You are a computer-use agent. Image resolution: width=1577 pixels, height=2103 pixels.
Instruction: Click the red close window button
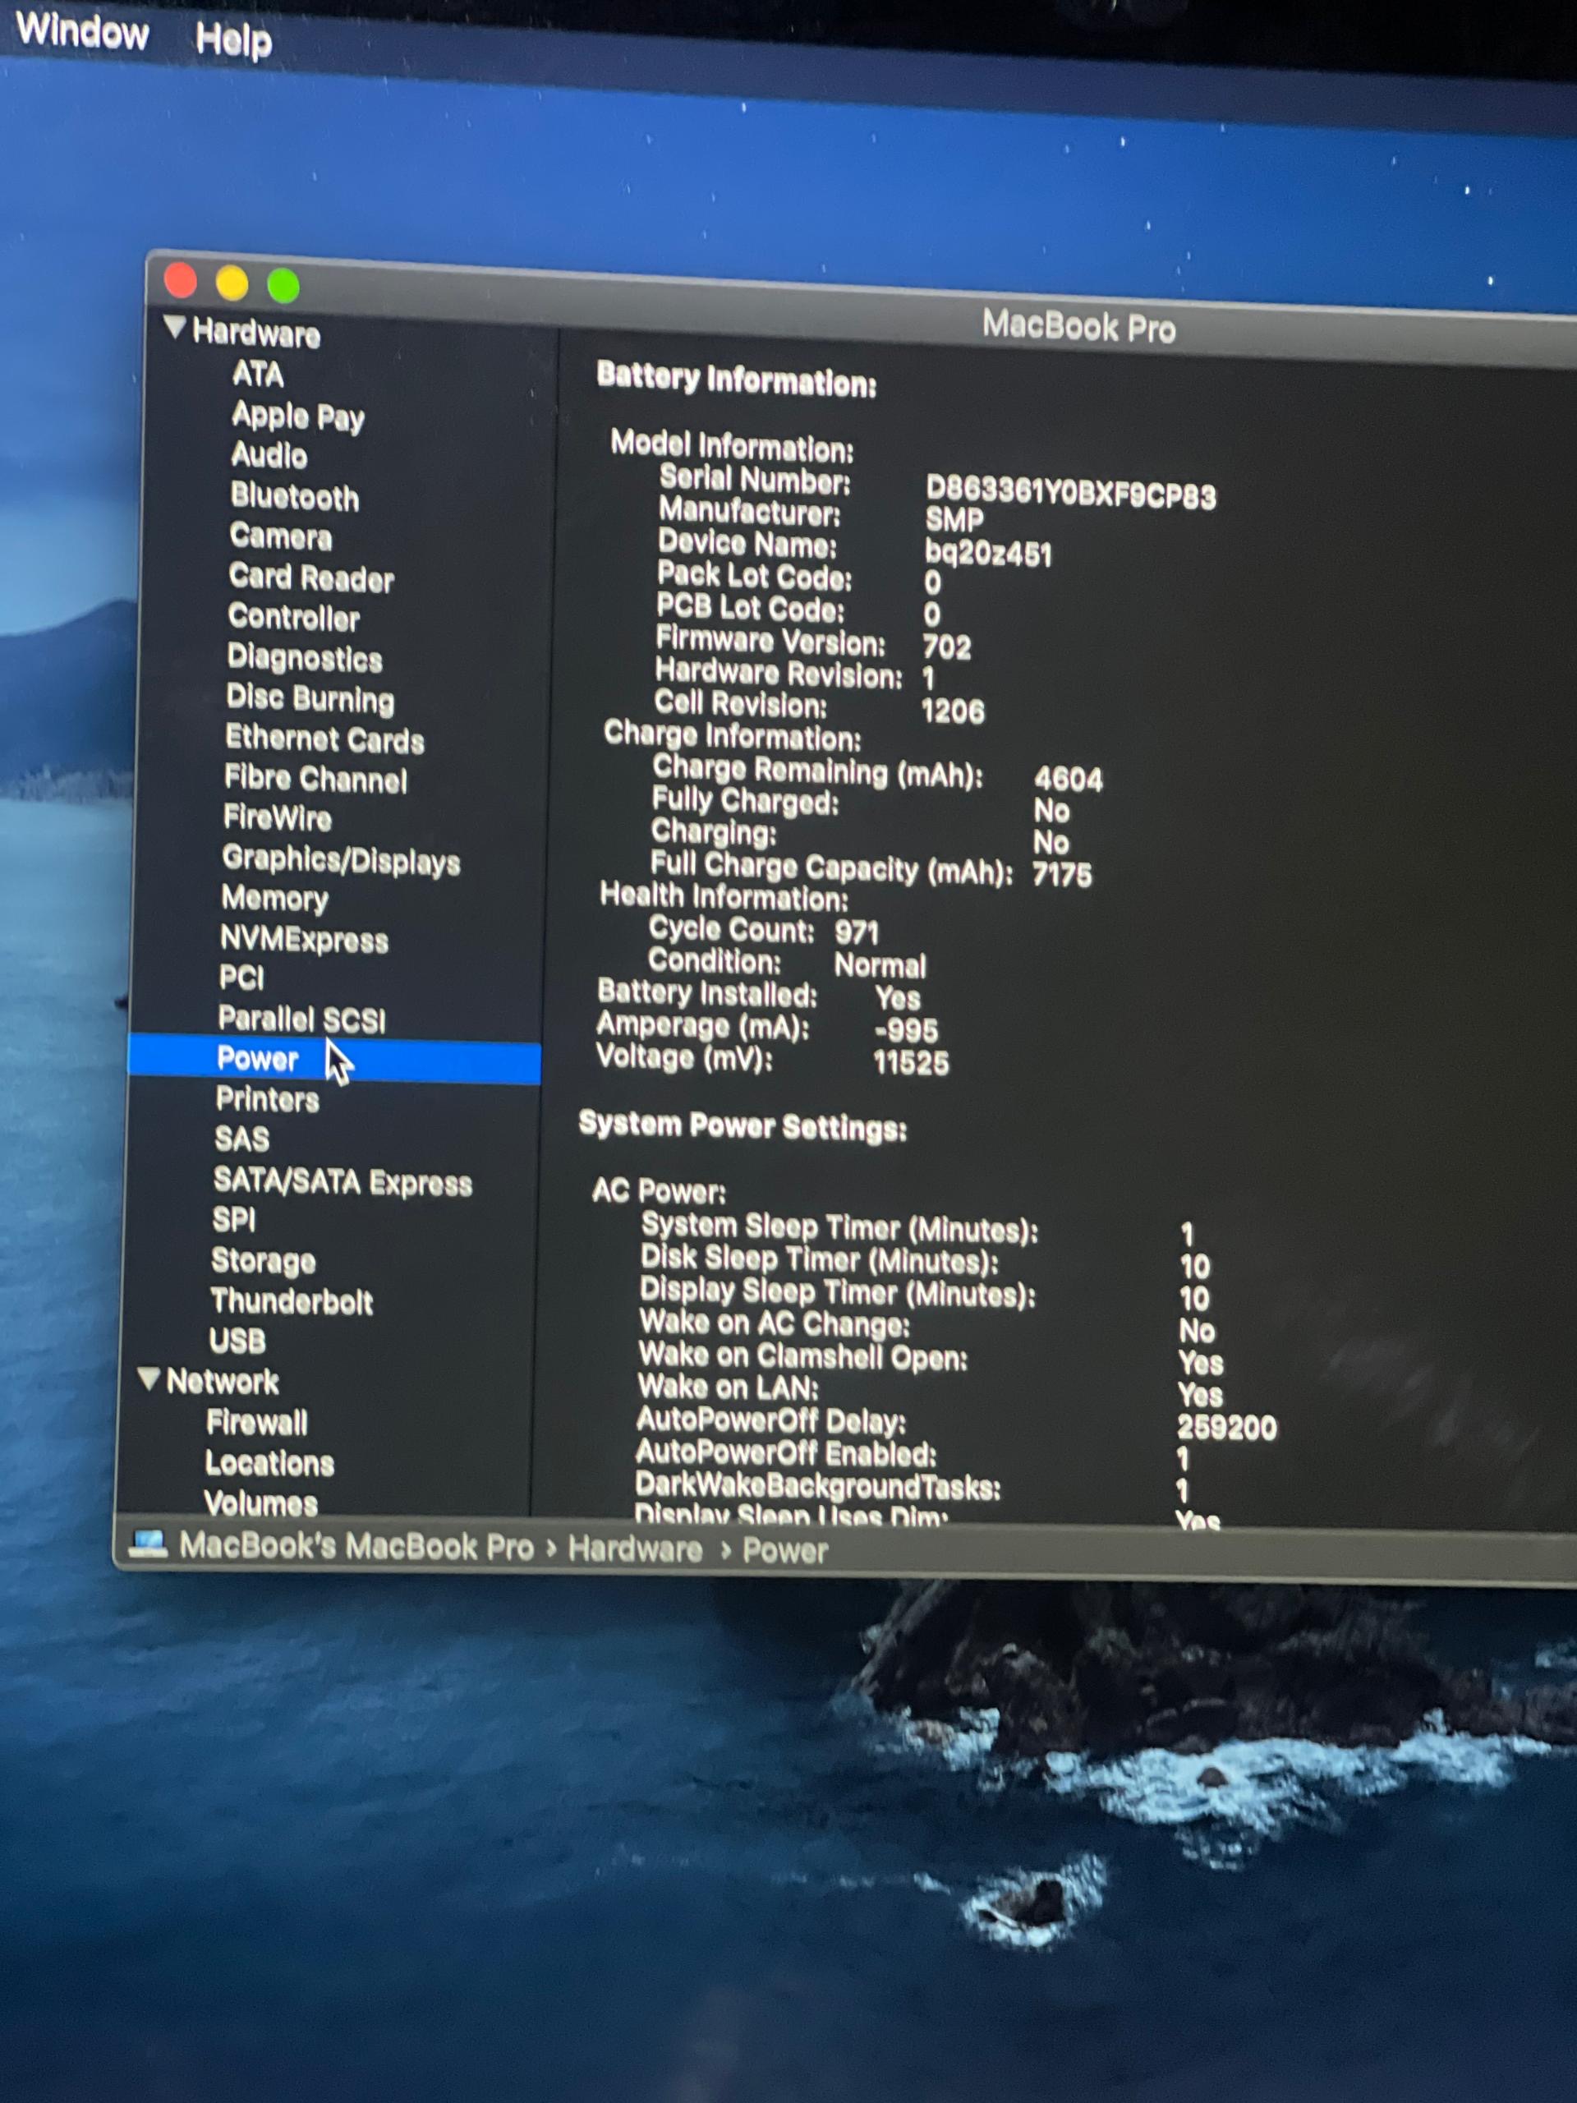point(181,280)
